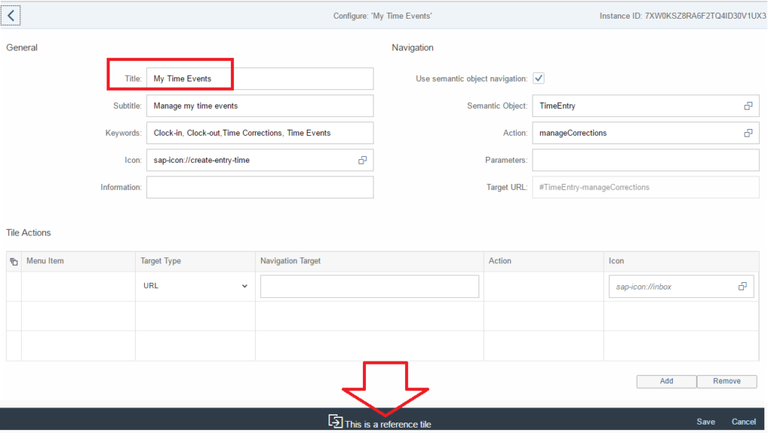The height and width of the screenshot is (433, 768).
Task: Click the 'Use semantic object navigation:' label
Action: point(472,79)
